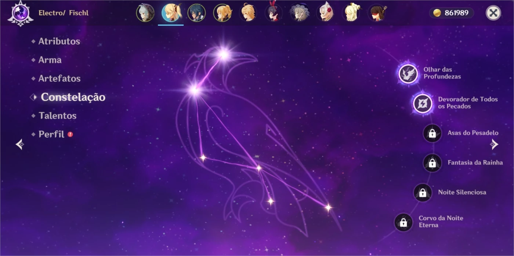The width and height of the screenshot is (514, 256).
Task: Select the short blond-haired Traveler portrait
Action: 248,13
